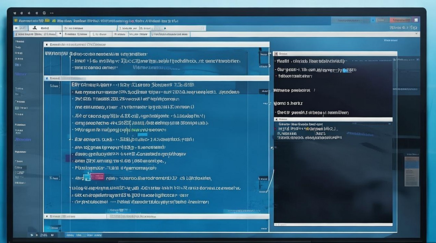Click the pink highlighted block in main panel
The width and height of the screenshot is (436, 243).
pos(97,177)
